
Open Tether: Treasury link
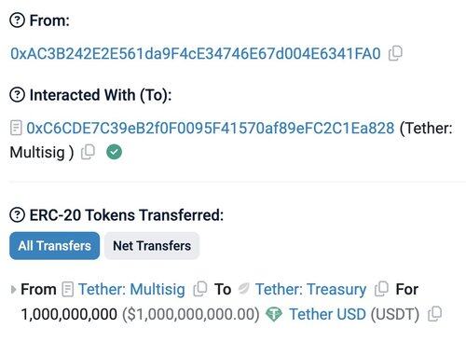[310, 289]
